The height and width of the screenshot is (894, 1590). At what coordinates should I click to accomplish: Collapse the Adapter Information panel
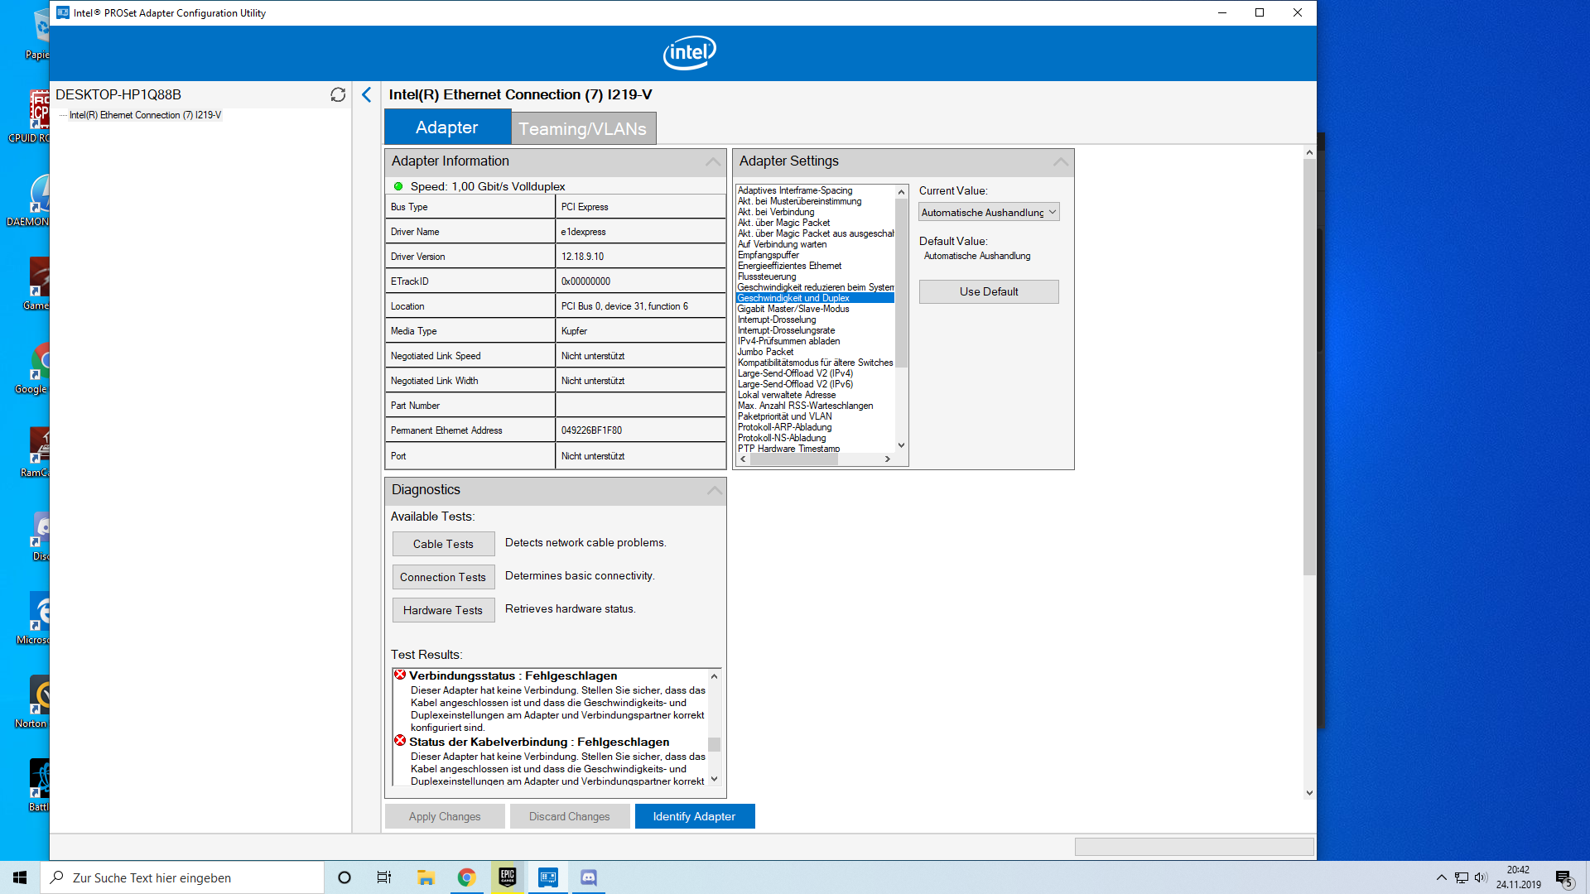pos(712,161)
